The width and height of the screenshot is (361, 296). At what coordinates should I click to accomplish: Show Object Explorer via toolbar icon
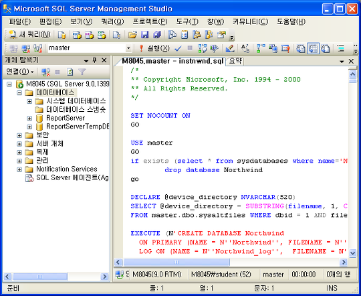point(197,35)
